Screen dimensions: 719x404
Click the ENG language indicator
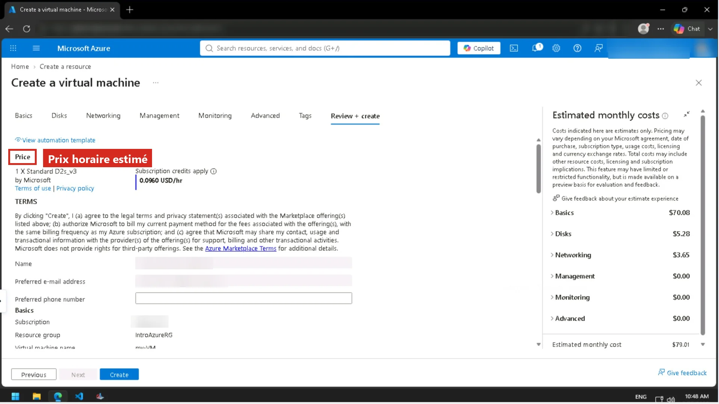(x=641, y=397)
